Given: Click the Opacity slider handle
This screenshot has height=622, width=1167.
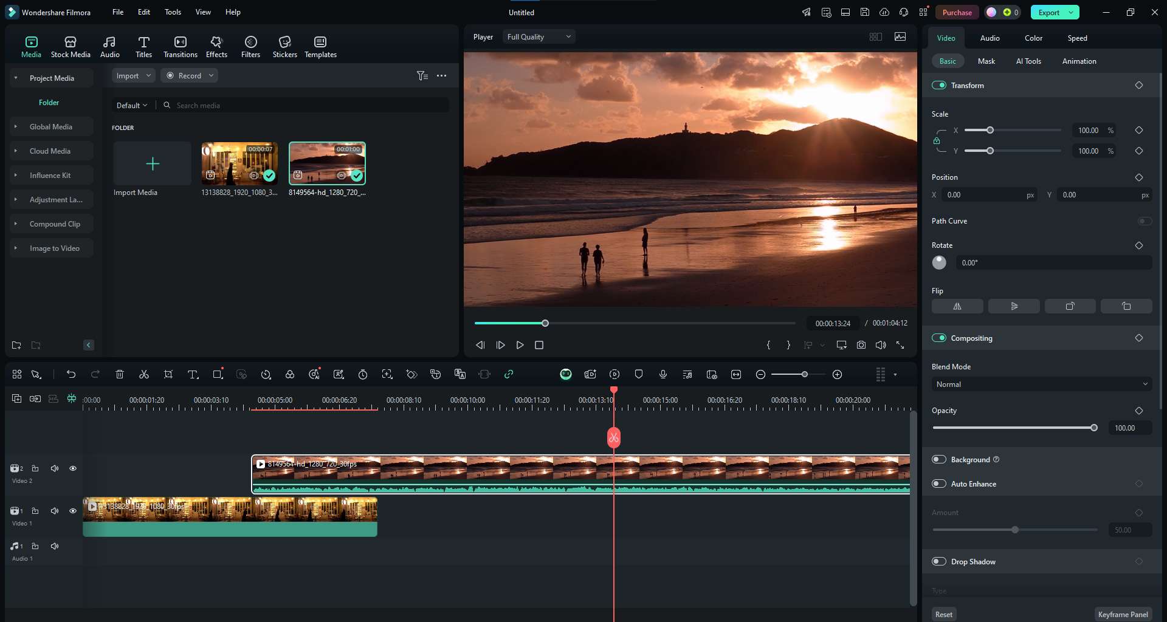Looking at the screenshot, I should pos(1094,428).
